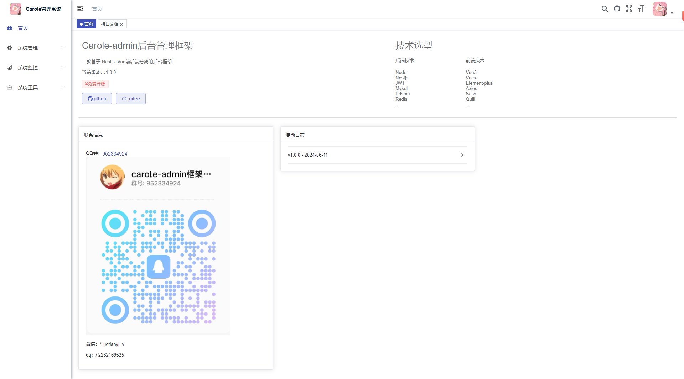Click the 更新日志 card header
The width and height of the screenshot is (684, 379).
click(377, 135)
